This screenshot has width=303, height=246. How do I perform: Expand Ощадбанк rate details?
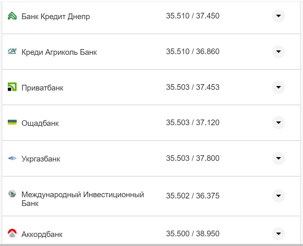(278, 123)
